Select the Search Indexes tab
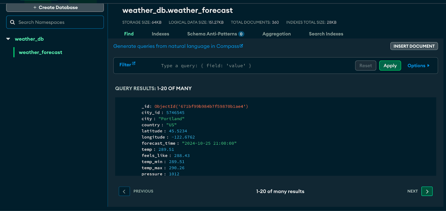 pyautogui.click(x=326, y=34)
